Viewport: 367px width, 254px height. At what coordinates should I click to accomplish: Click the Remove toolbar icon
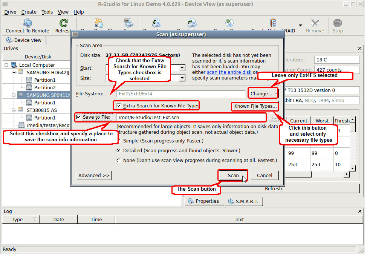pyautogui.click(x=315, y=23)
